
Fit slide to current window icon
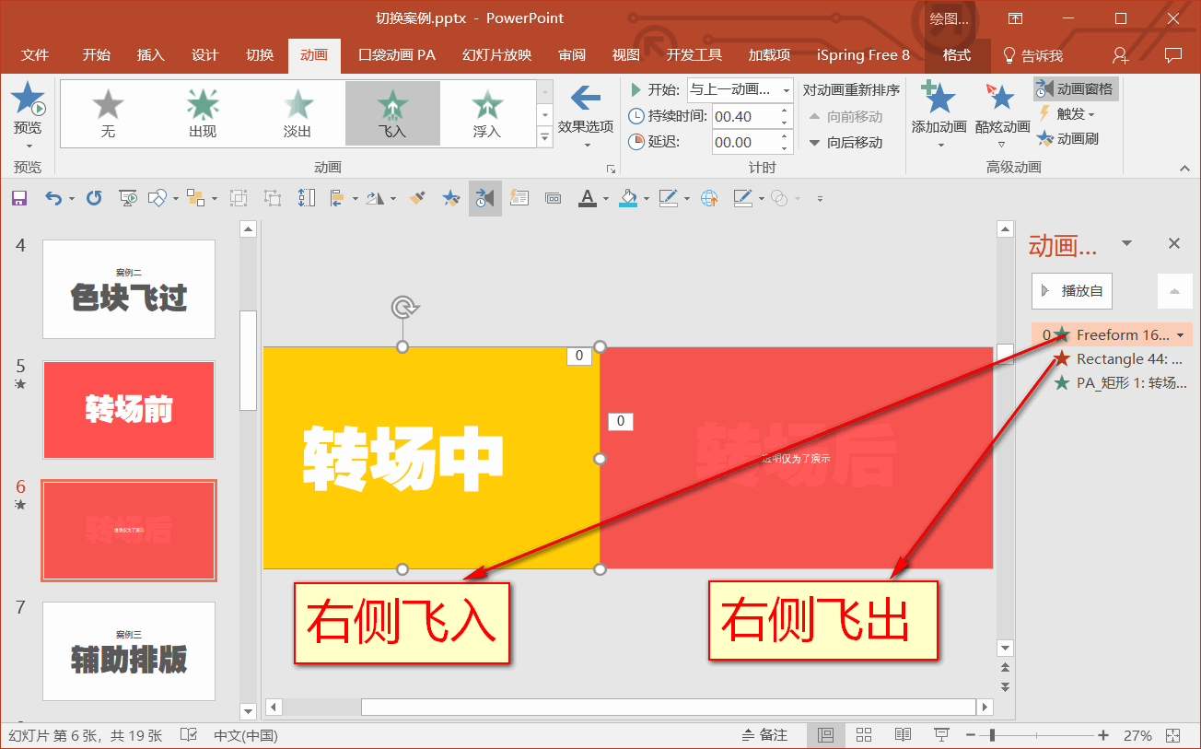[x=1172, y=735]
